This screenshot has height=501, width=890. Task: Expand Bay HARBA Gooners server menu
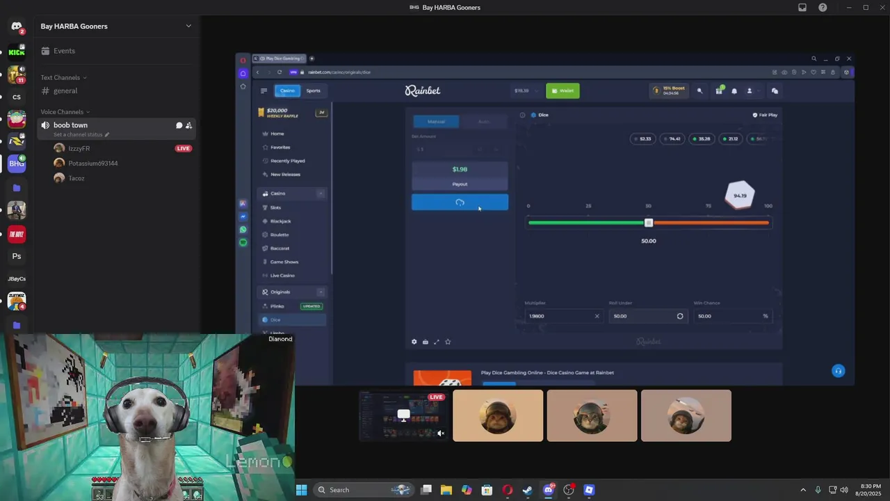[x=188, y=26]
